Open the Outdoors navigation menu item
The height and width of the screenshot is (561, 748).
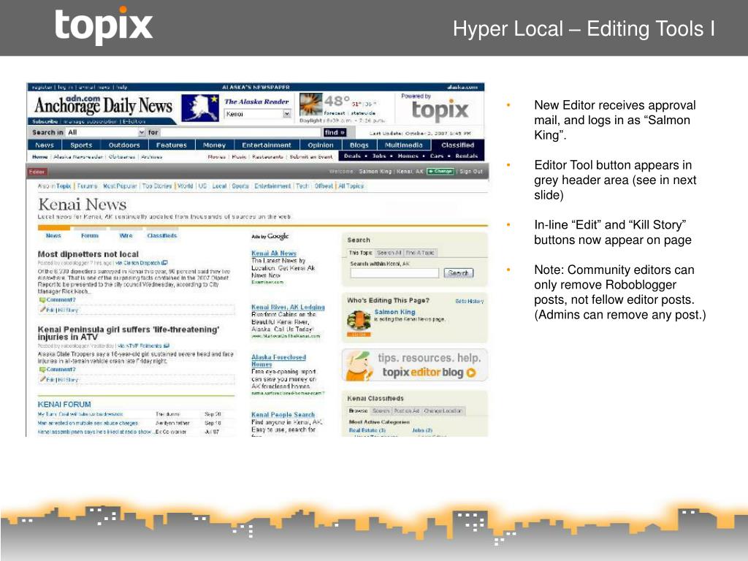pyautogui.click(x=124, y=145)
